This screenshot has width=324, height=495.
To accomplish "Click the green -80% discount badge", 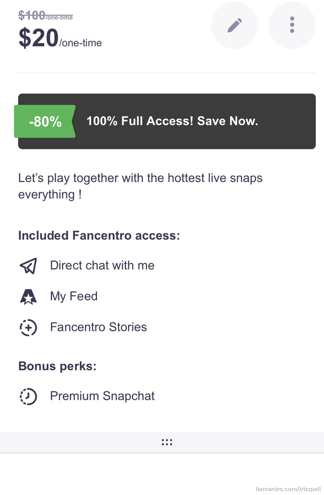I will point(45,122).
